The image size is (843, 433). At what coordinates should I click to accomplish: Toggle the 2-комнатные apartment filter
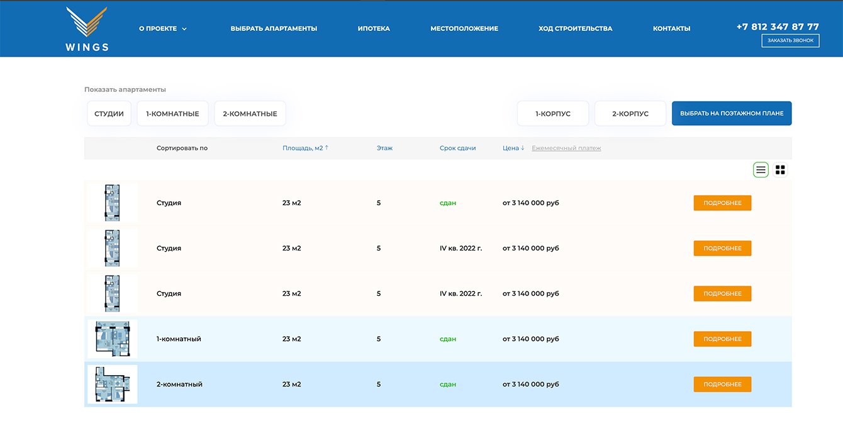click(x=250, y=114)
